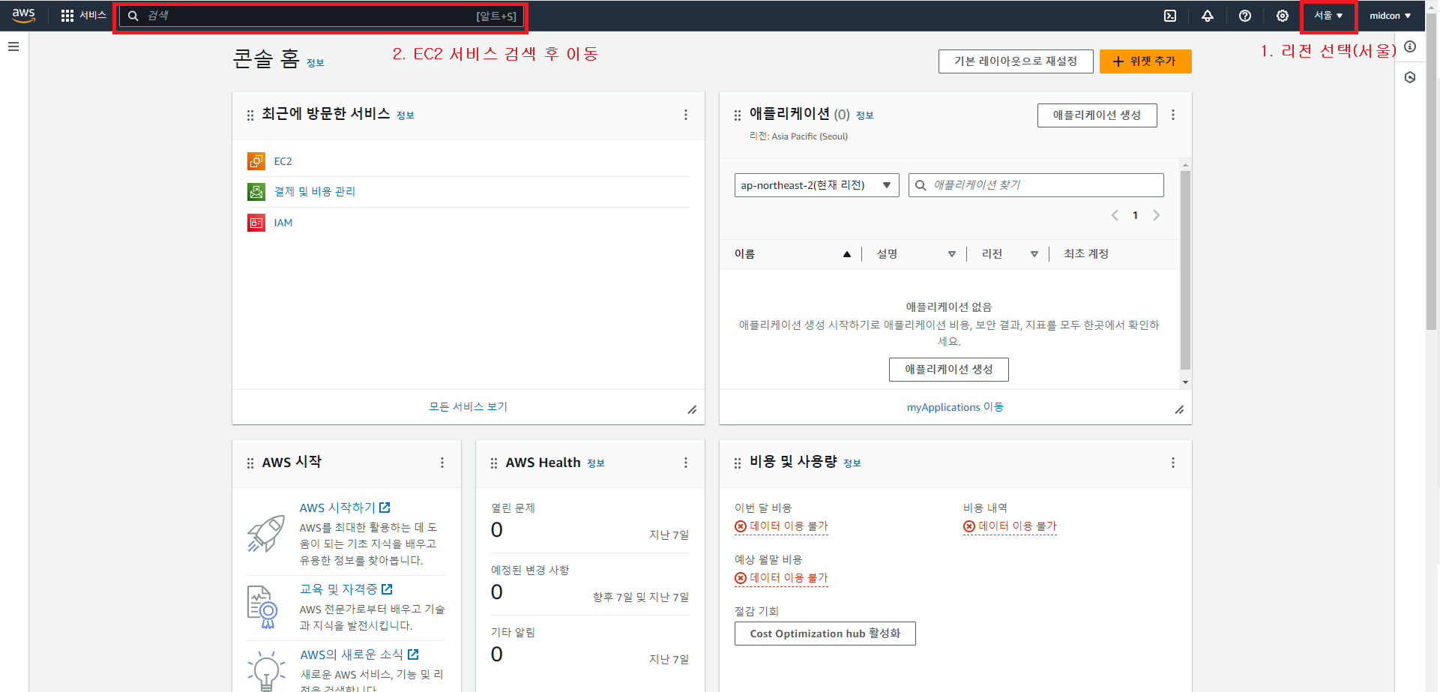The image size is (1440, 692).
Task: Click resize handle of 애플리케이션 widget
Action: pos(1179,409)
